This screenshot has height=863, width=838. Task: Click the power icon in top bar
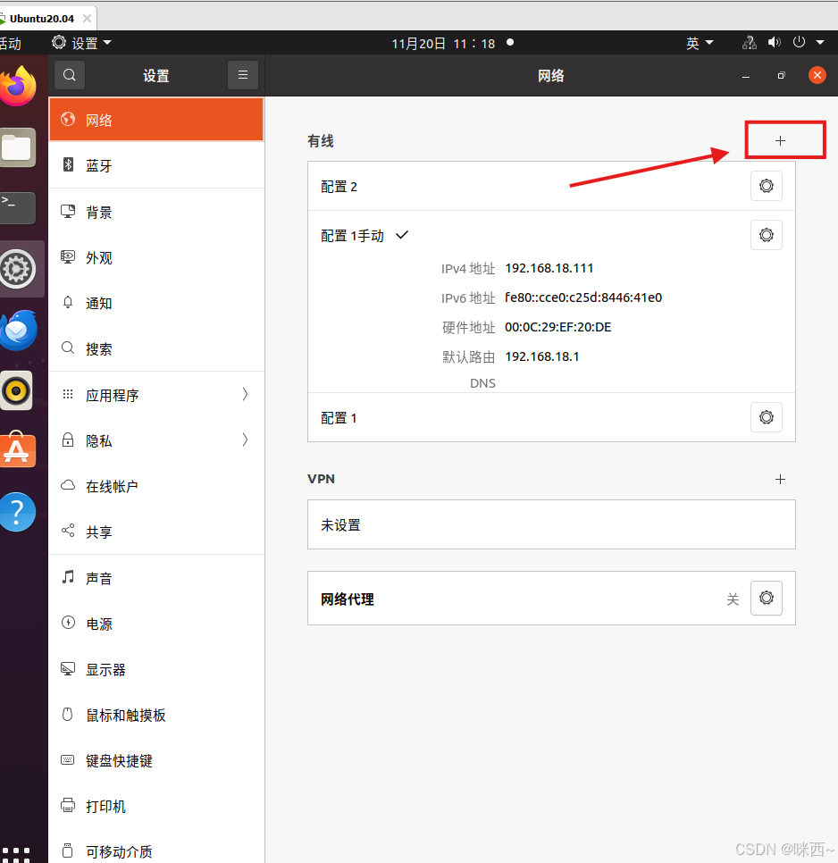(799, 42)
